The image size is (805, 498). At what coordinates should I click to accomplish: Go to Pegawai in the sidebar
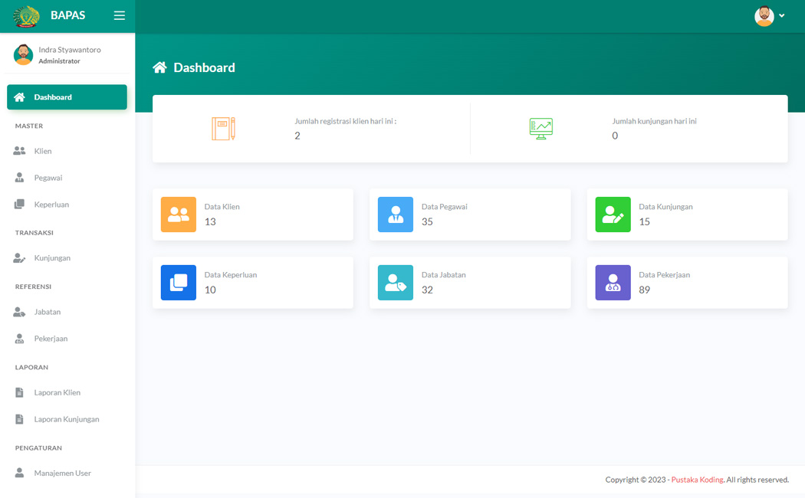48,178
